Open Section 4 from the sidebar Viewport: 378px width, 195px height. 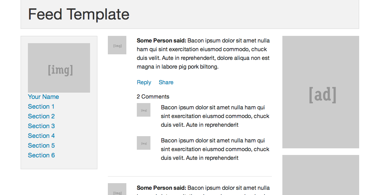coord(41,136)
